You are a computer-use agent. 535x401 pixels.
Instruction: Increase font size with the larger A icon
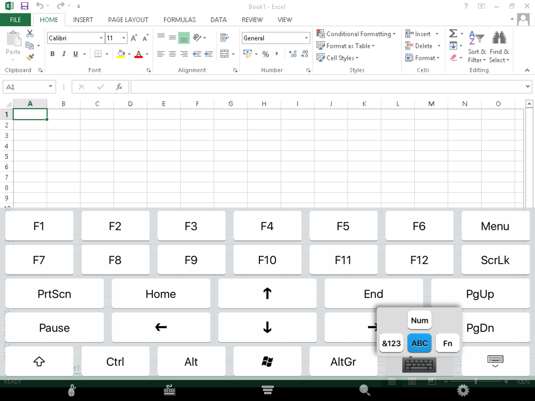click(134, 38)
